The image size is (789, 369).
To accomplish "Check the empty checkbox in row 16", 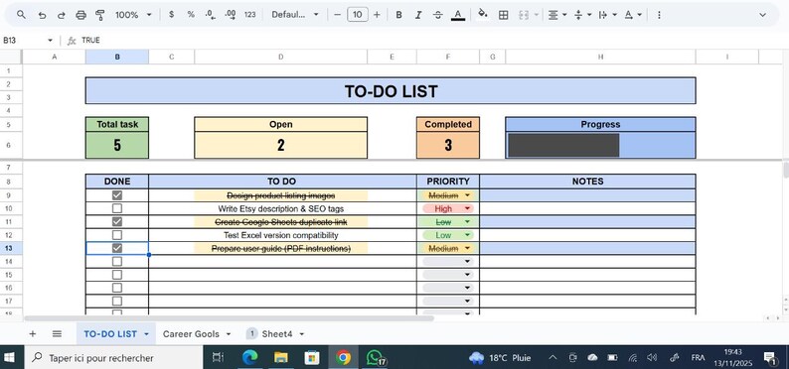I will (116, 288).
